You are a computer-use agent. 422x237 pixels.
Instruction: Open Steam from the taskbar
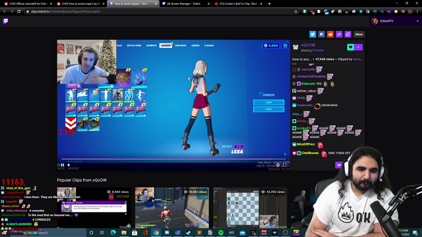pos(189,232)
